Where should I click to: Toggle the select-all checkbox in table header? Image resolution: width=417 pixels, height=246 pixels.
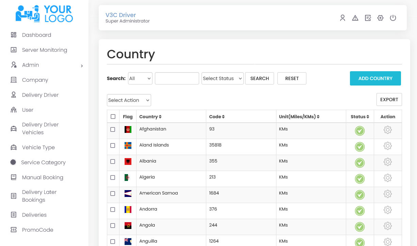113,117
